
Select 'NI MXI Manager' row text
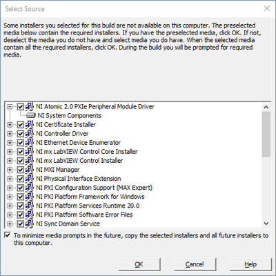(58, 170)
